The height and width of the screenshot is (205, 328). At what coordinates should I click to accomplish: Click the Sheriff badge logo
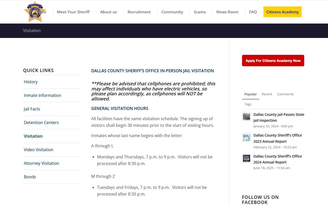(35, 12)
